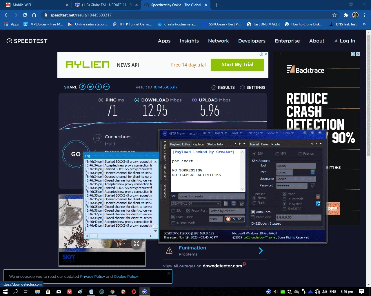Enable sTunnel Mode checkbox
The image size is (371, 296).
click(173, 223)
